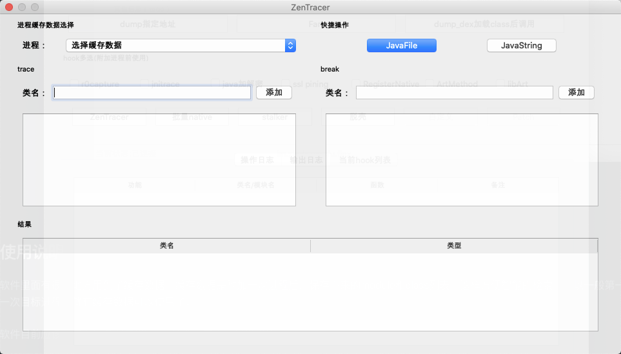
Task: Click the 结果 section label
Action: pyautogui.click(x=25, y=224)
